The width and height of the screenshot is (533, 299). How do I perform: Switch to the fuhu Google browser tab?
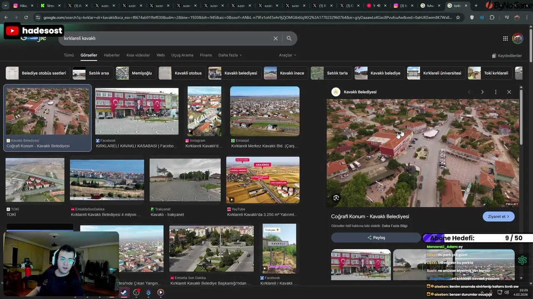click(x=430, y=6)
